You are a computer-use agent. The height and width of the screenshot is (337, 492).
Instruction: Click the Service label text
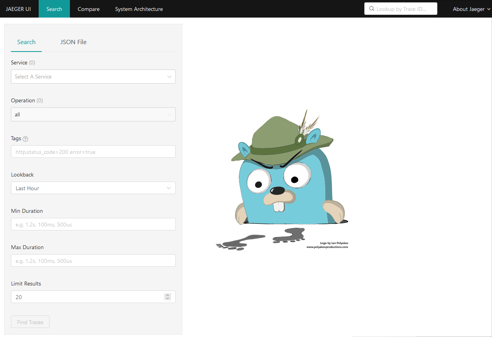pos(19,63)
